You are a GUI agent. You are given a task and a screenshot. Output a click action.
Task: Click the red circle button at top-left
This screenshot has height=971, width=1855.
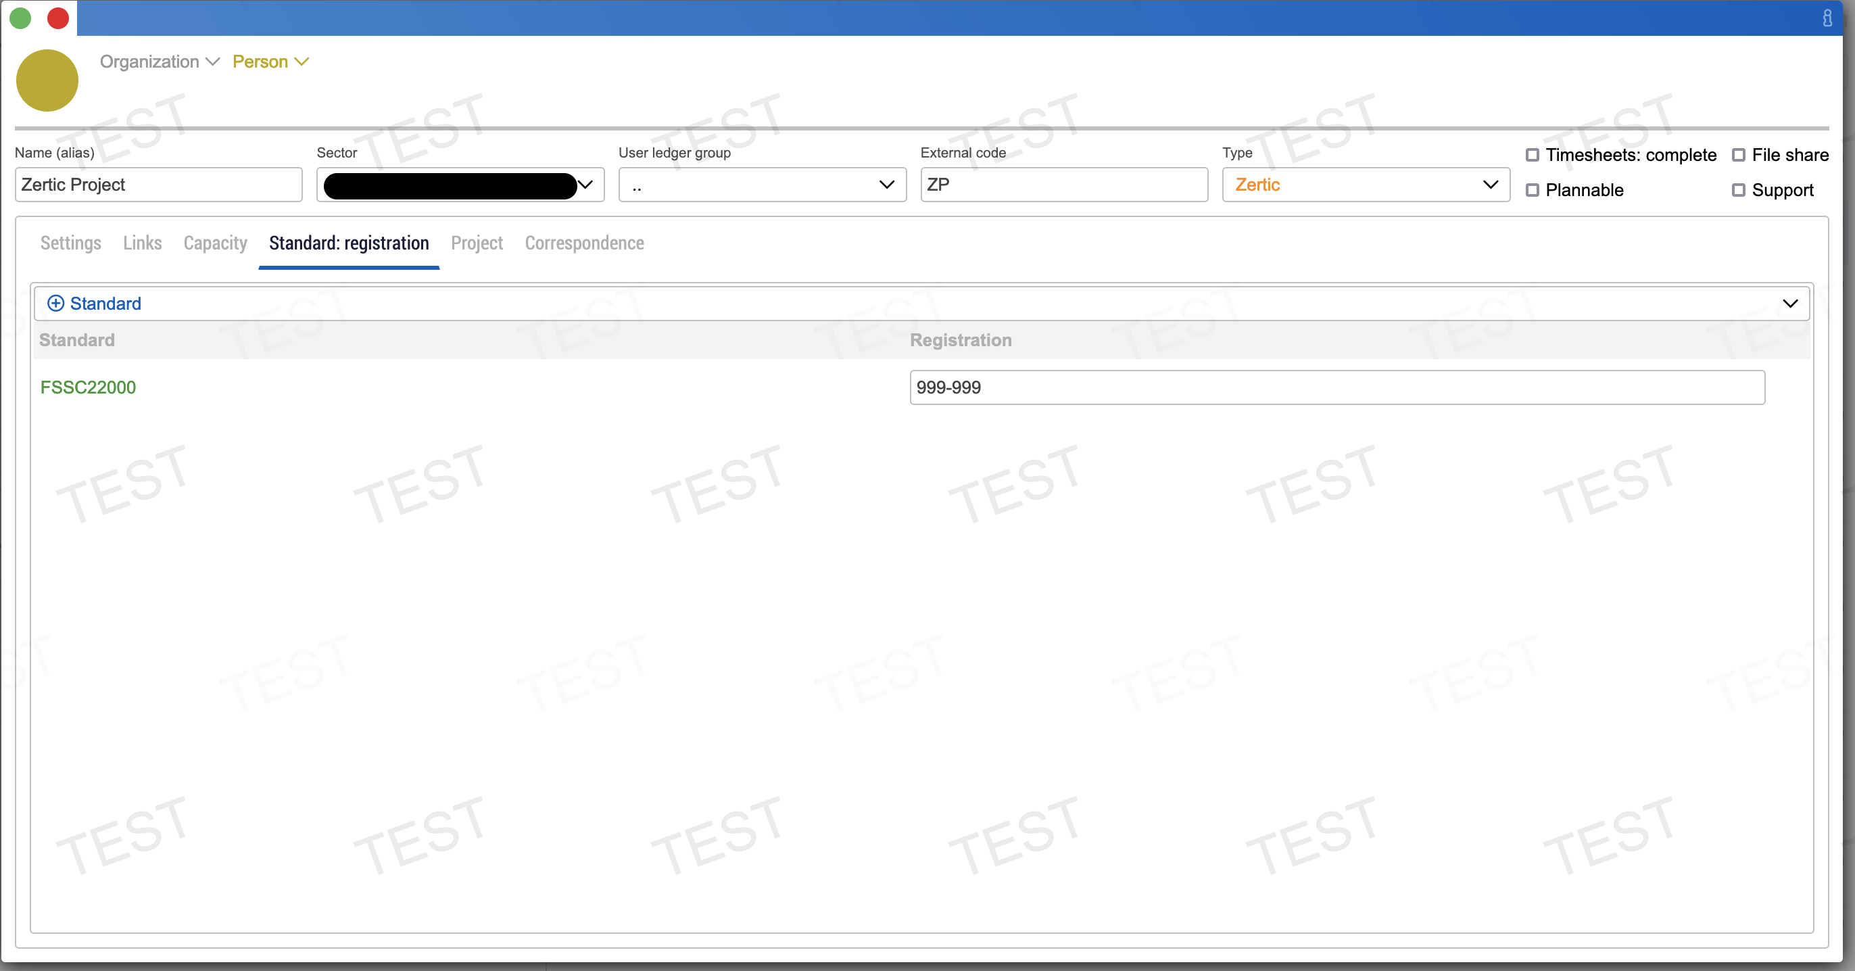[57, 18]
